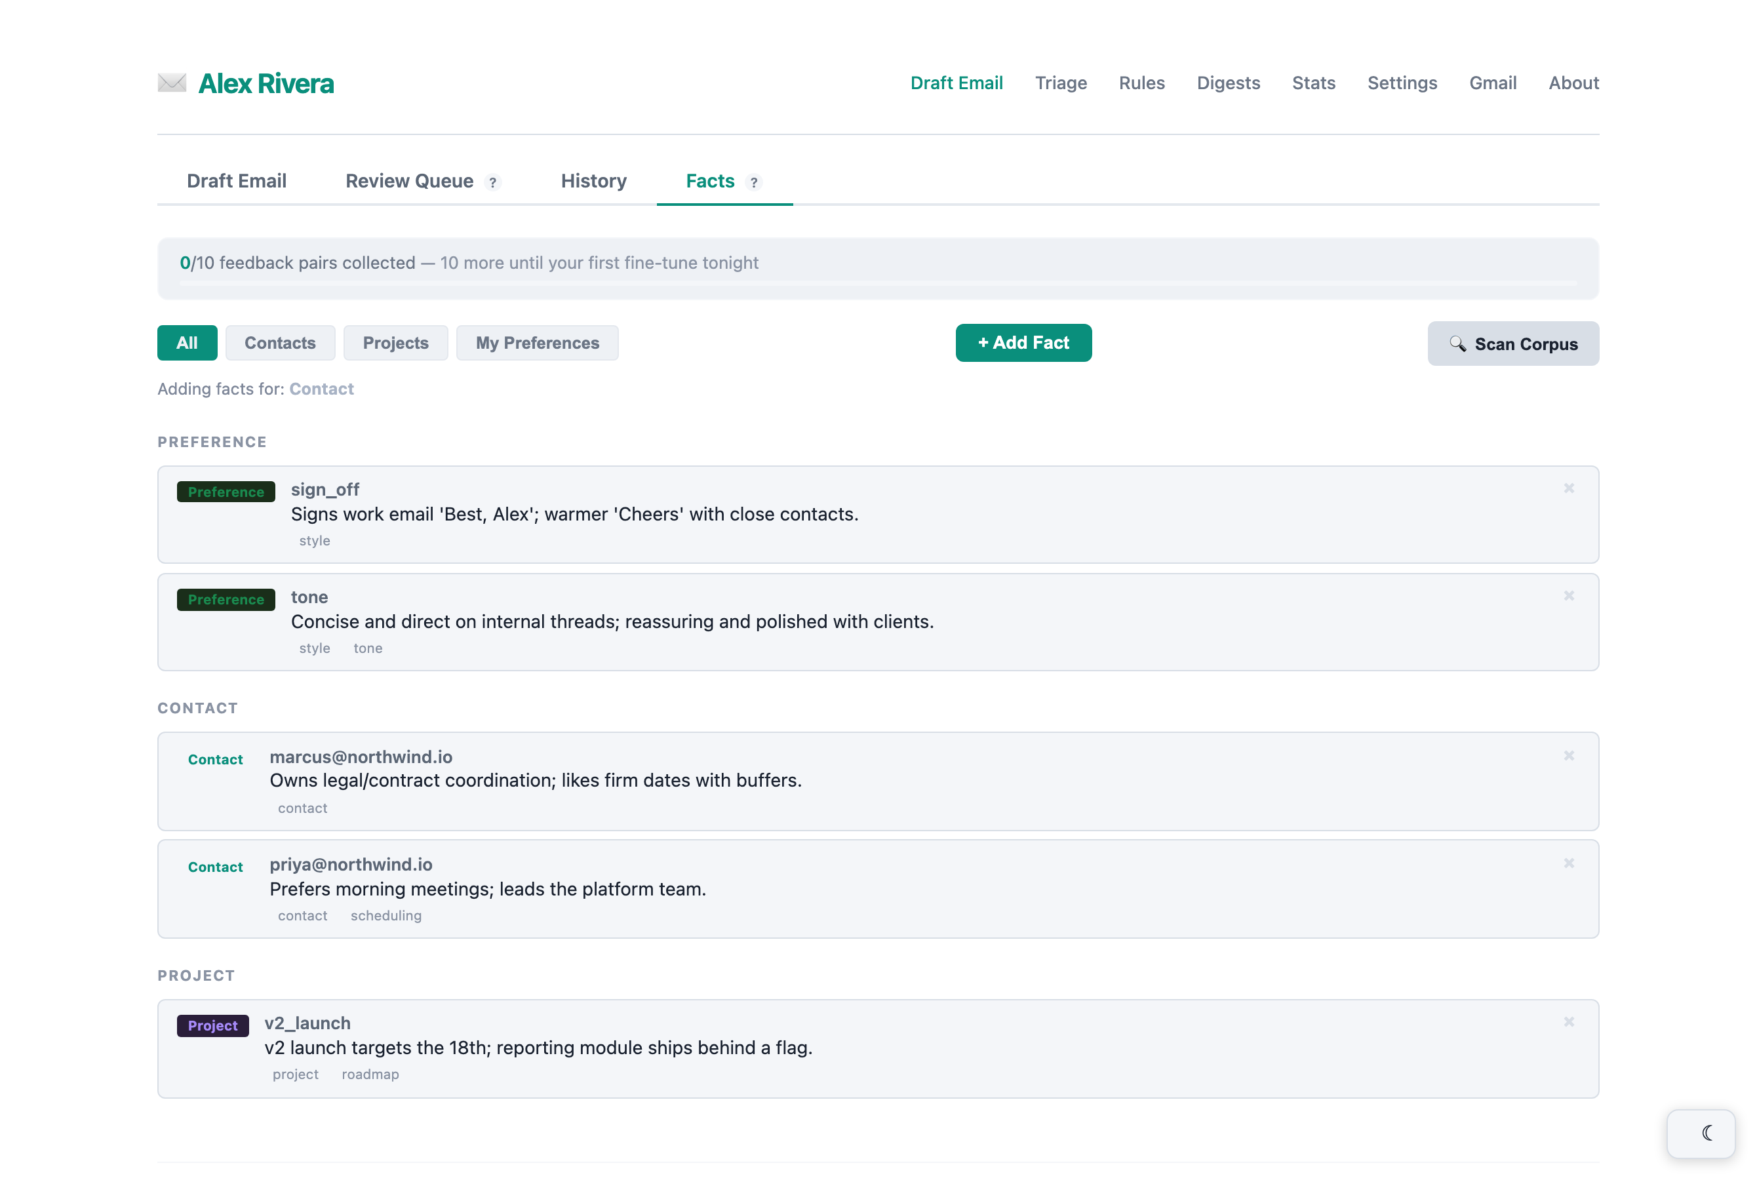Click the Alex Rivera title link
1757x1180 pixels.
pos(266,83)
